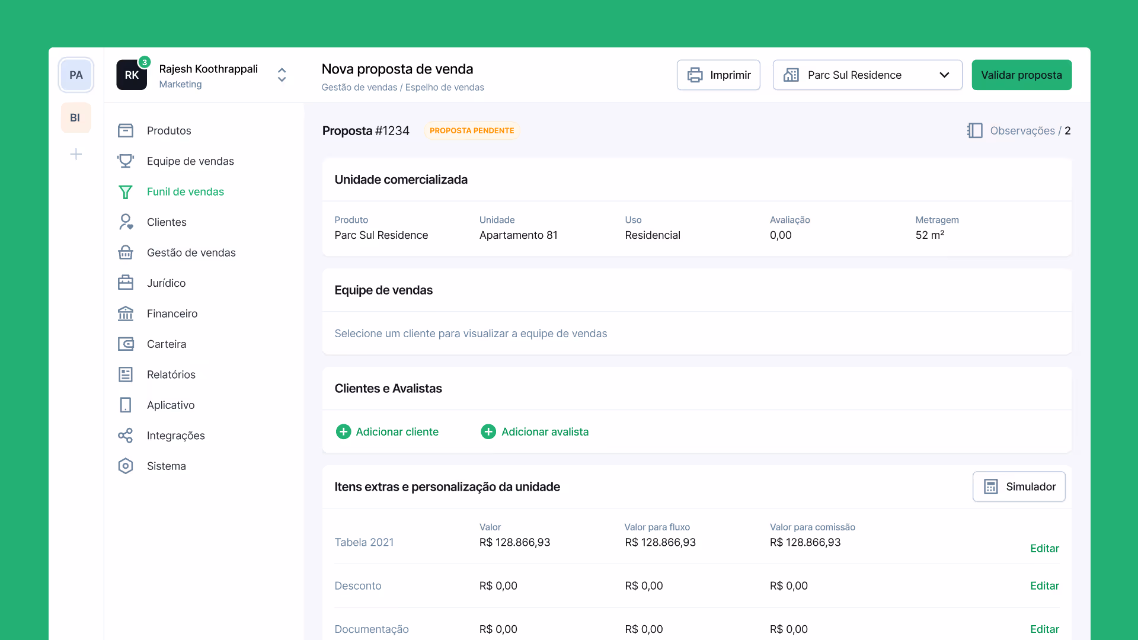Open Integrações in the sidebar
1138x640 pixels.
pos(176,436)
